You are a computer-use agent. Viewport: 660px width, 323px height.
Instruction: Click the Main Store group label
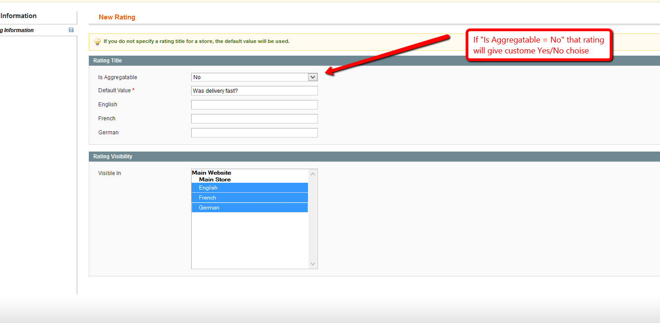click(x=215, y=180)
